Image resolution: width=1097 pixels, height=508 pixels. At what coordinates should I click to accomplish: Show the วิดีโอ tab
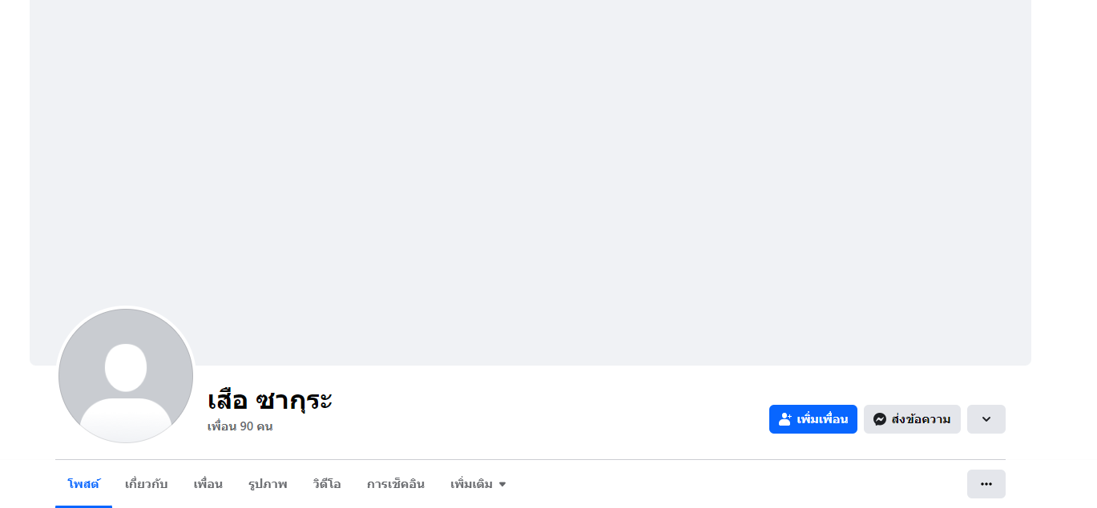pos(327,484)
